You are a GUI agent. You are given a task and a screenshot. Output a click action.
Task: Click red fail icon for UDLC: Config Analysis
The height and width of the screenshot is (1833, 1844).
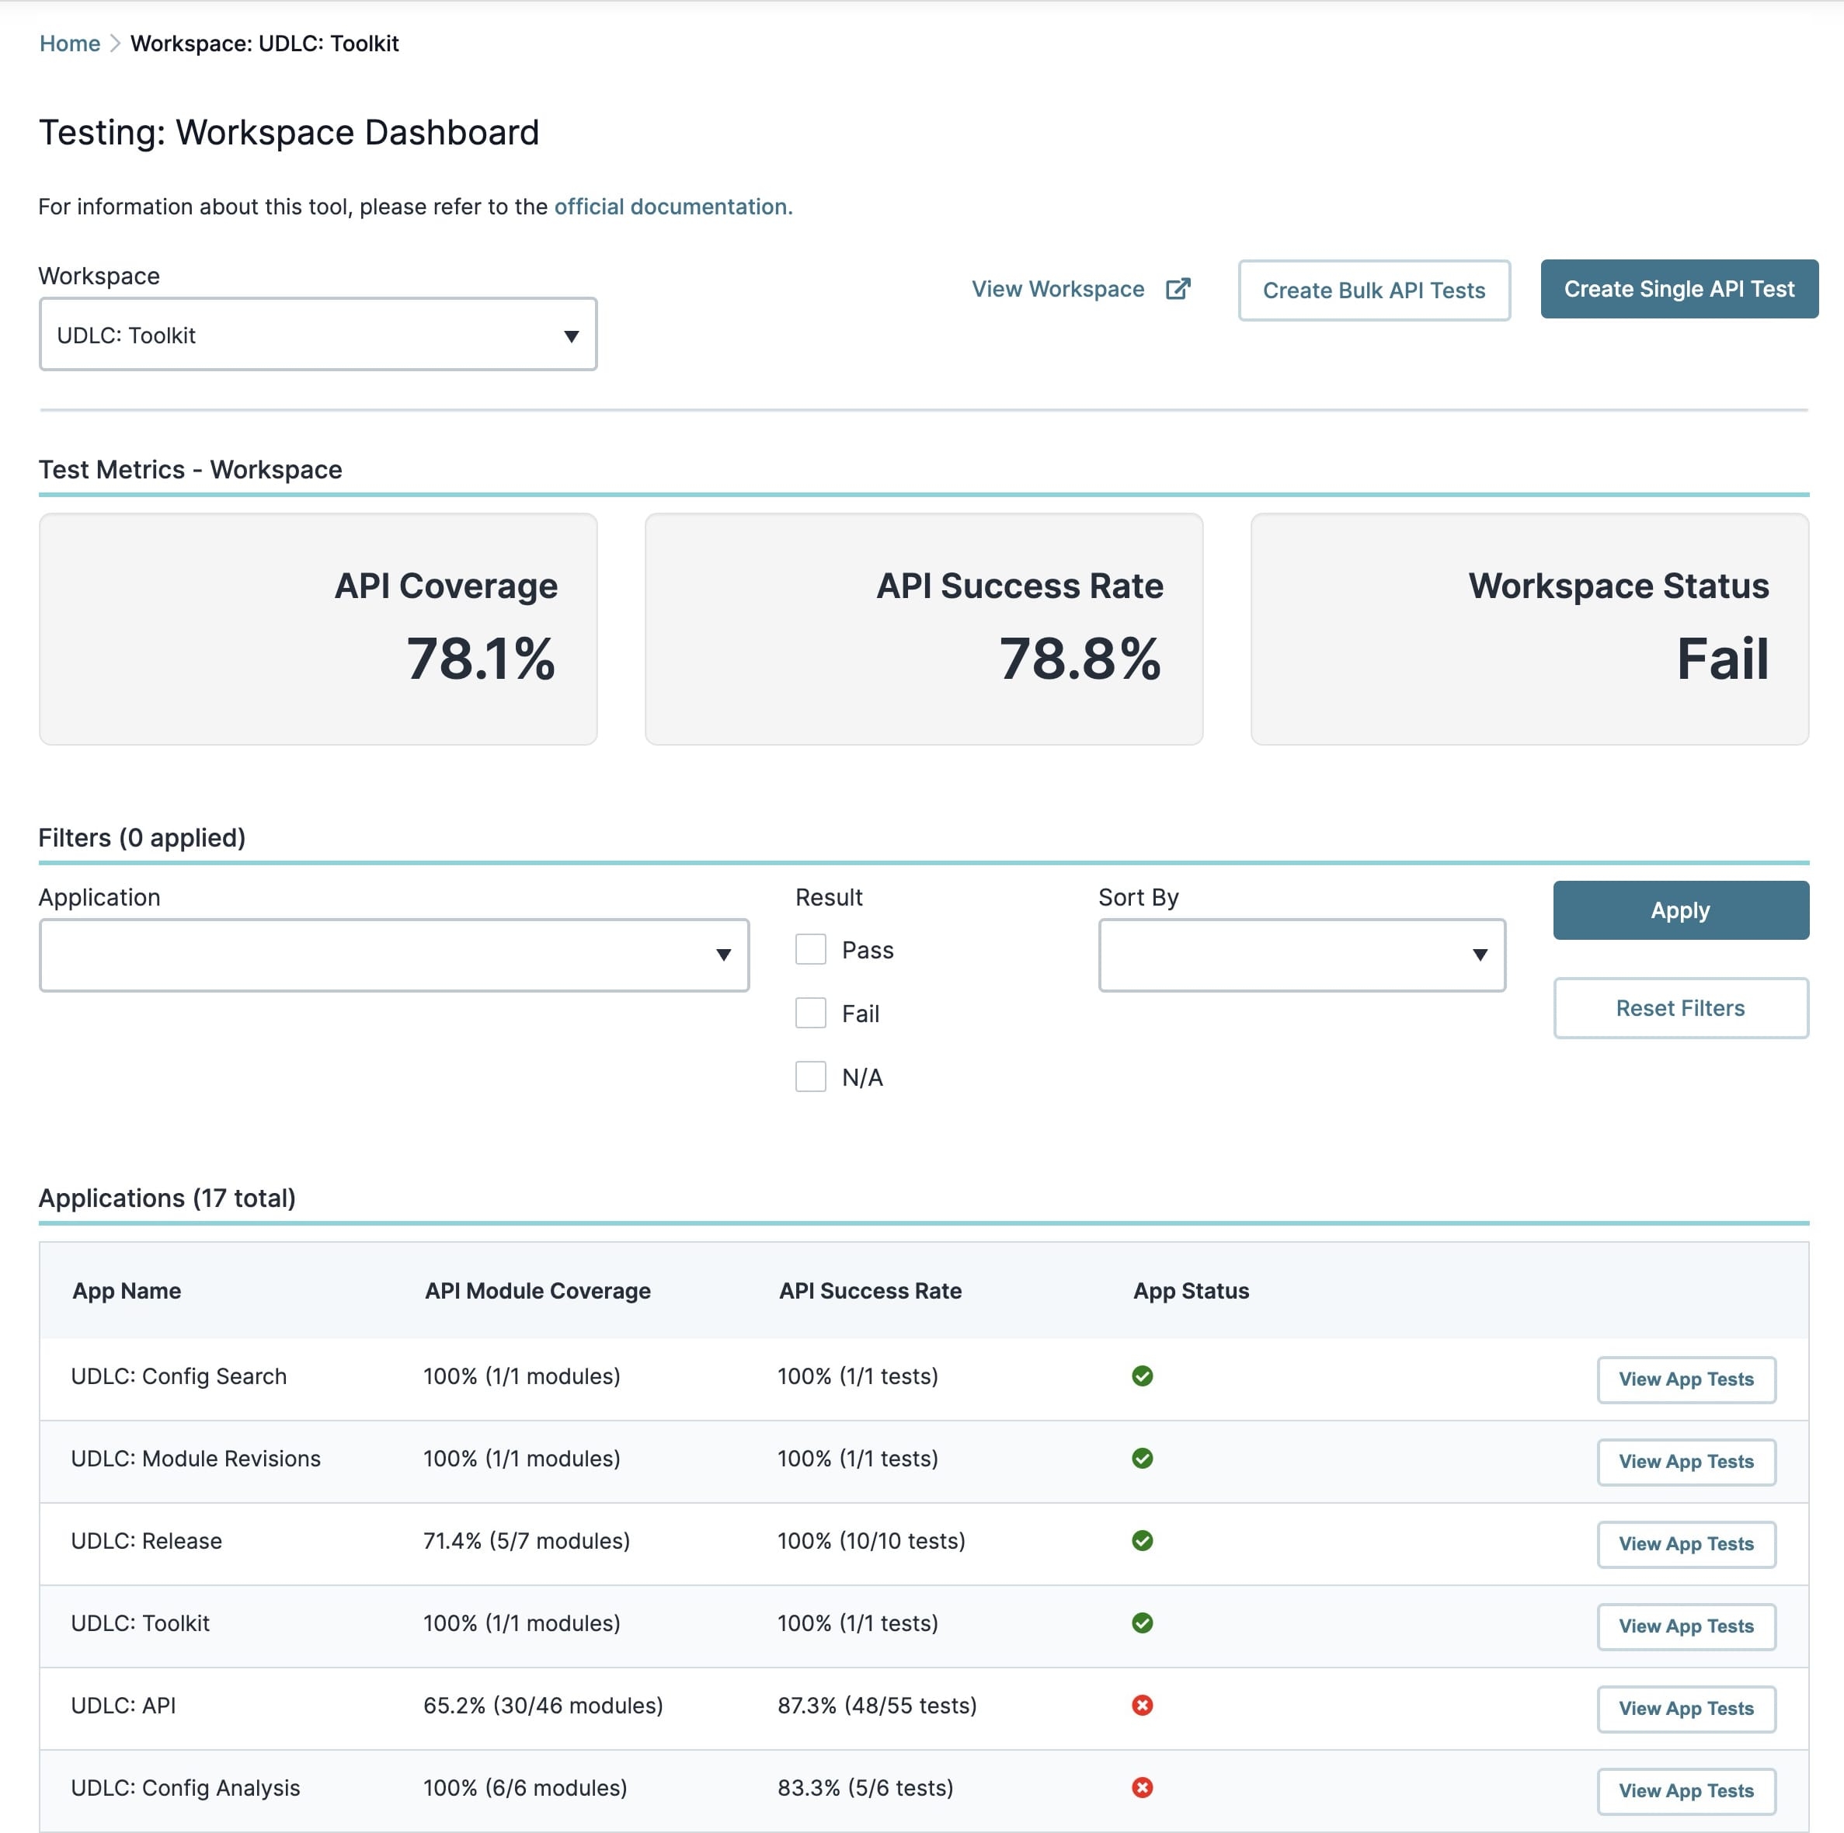coord(1142,1786)
